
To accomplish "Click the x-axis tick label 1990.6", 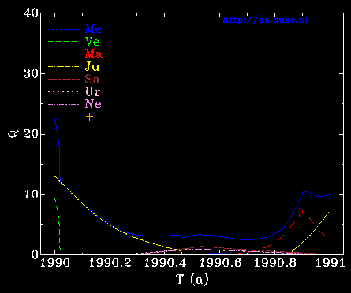I will pos(220,263).
